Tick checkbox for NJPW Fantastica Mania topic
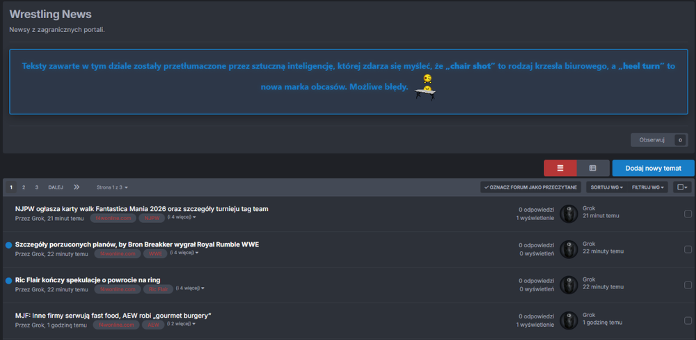696x340 pixels. click(x=688, y=214)
